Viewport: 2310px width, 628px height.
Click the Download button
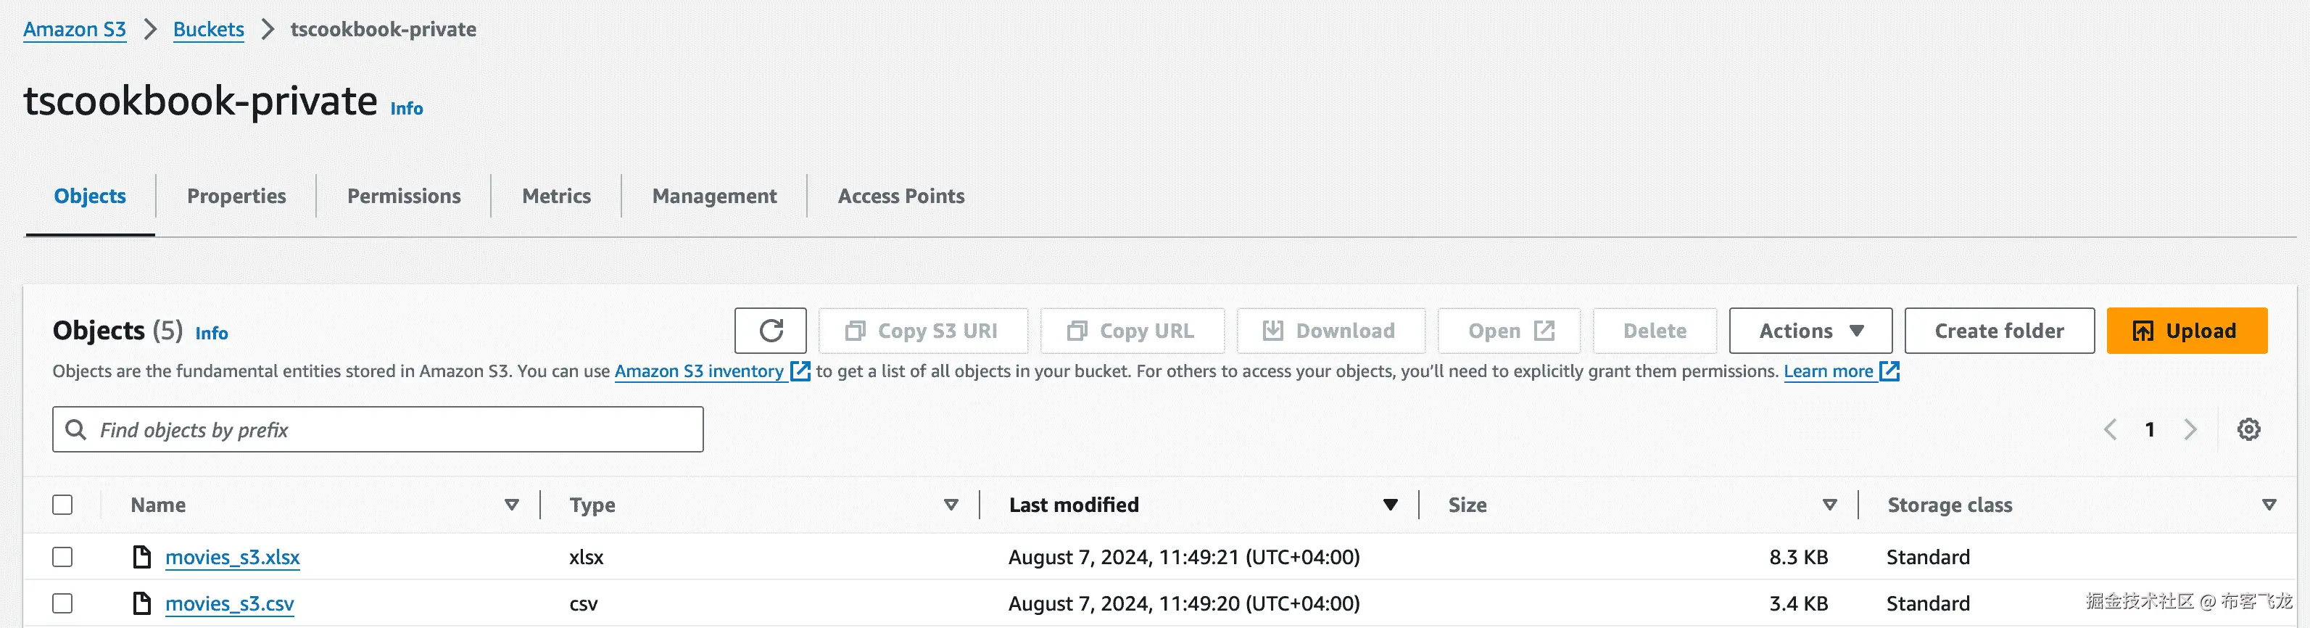tap(1330, 331)
